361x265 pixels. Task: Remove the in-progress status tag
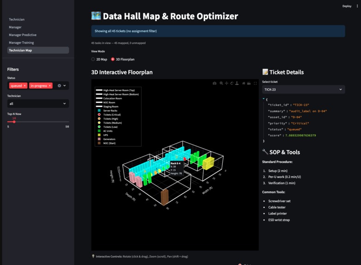point(50,86)
